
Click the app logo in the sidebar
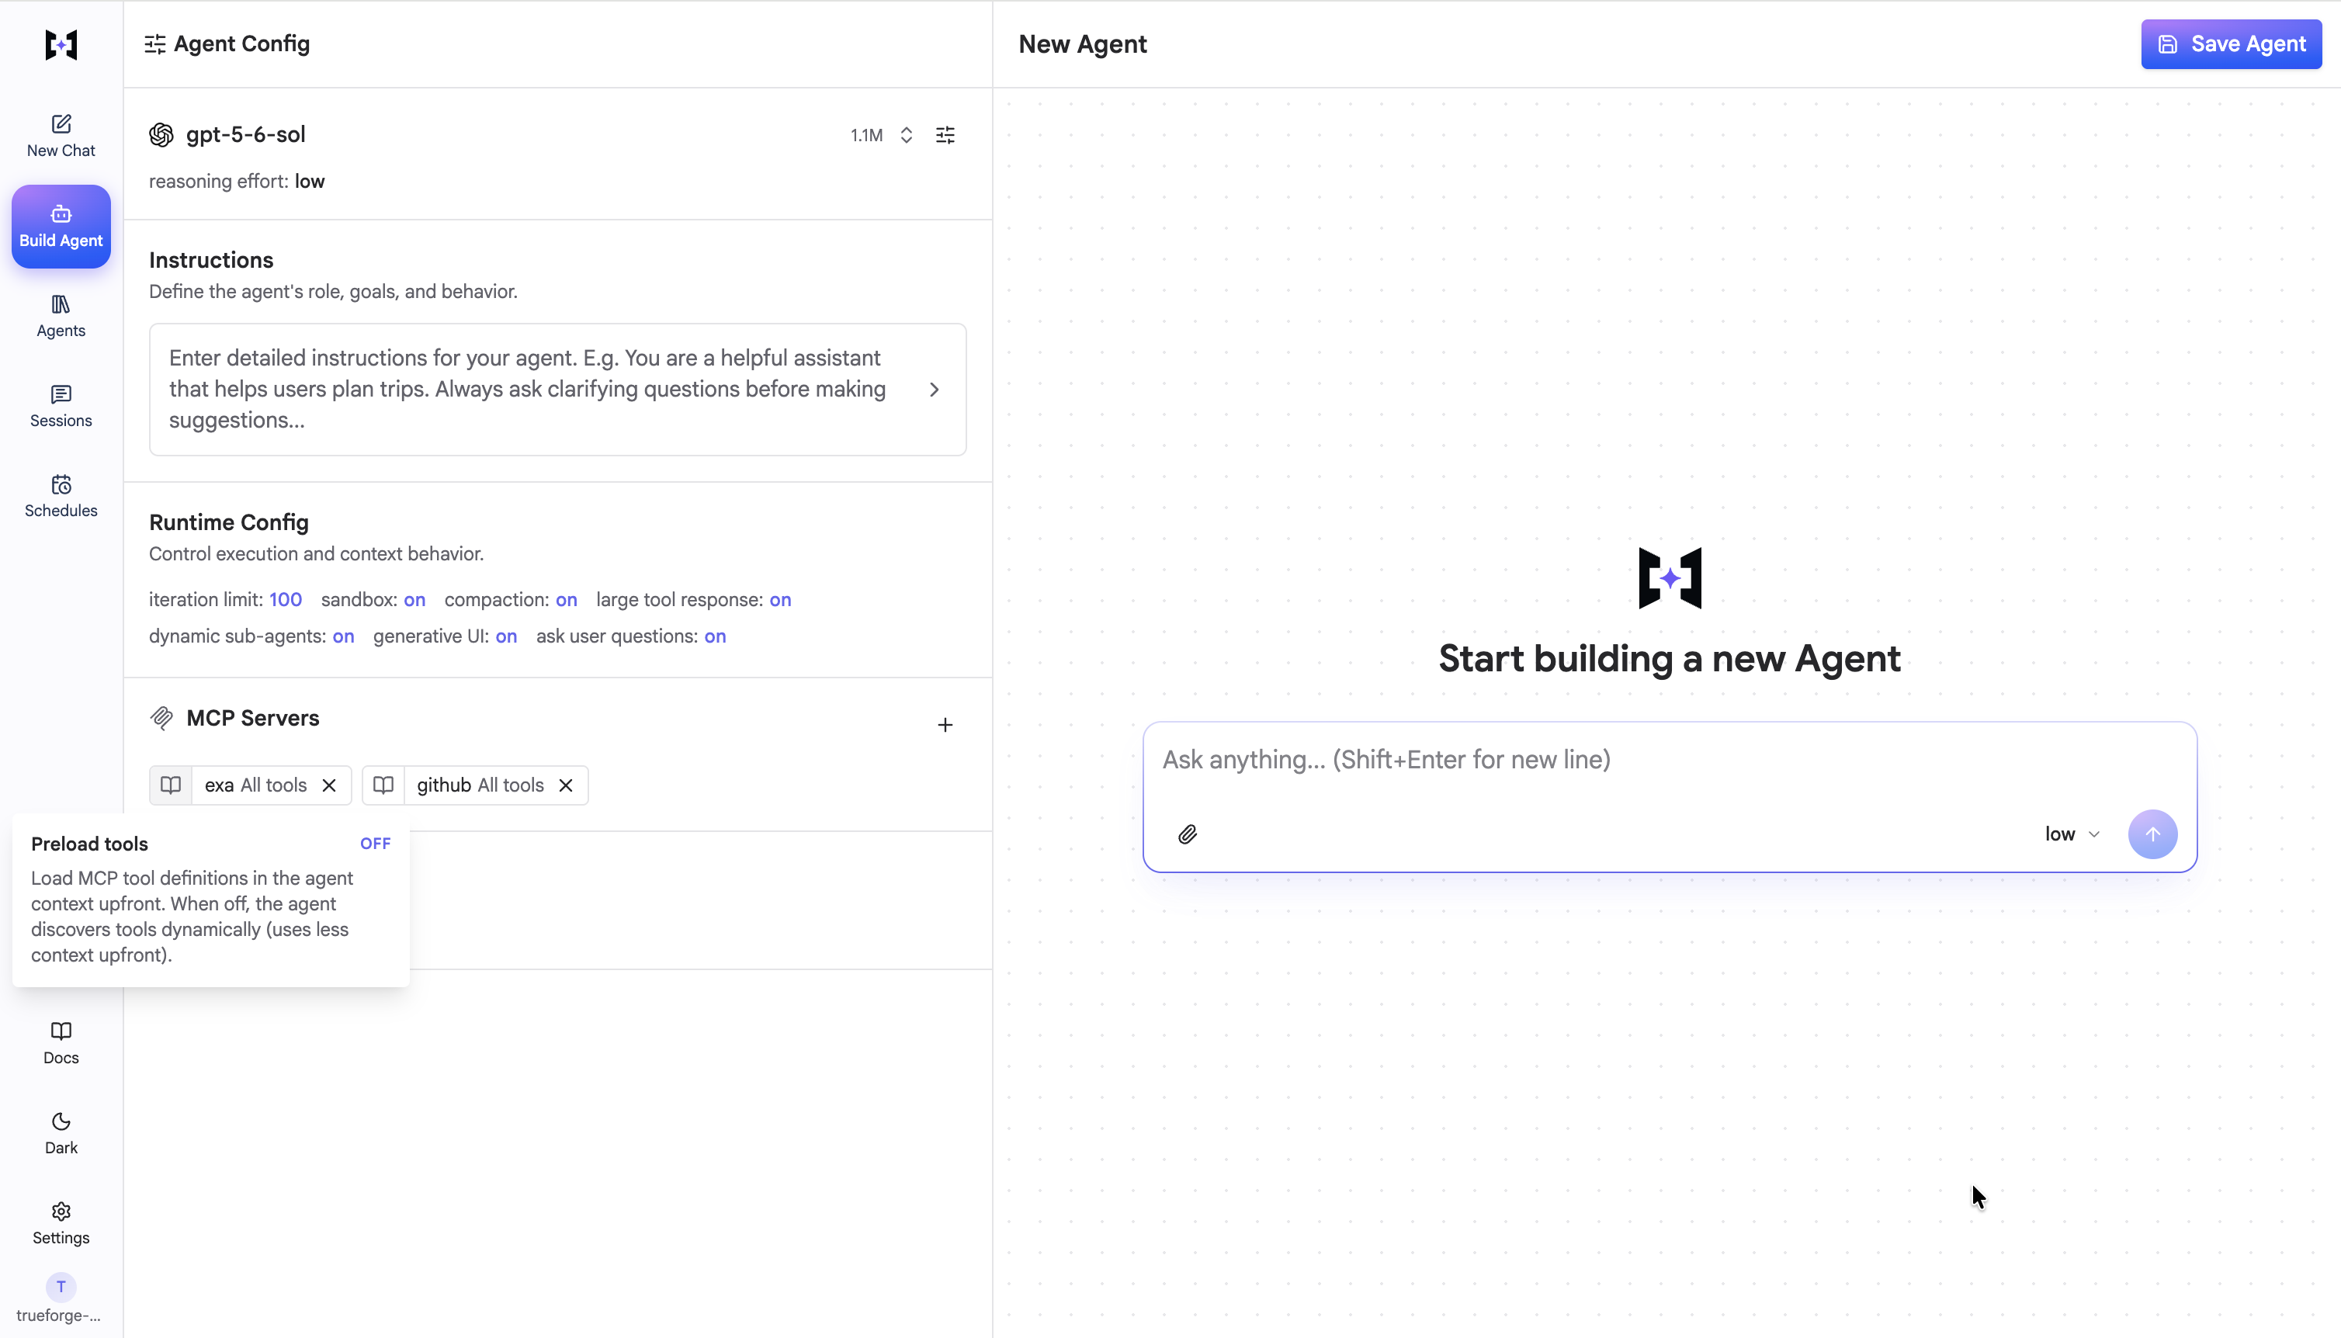[61, 44]
